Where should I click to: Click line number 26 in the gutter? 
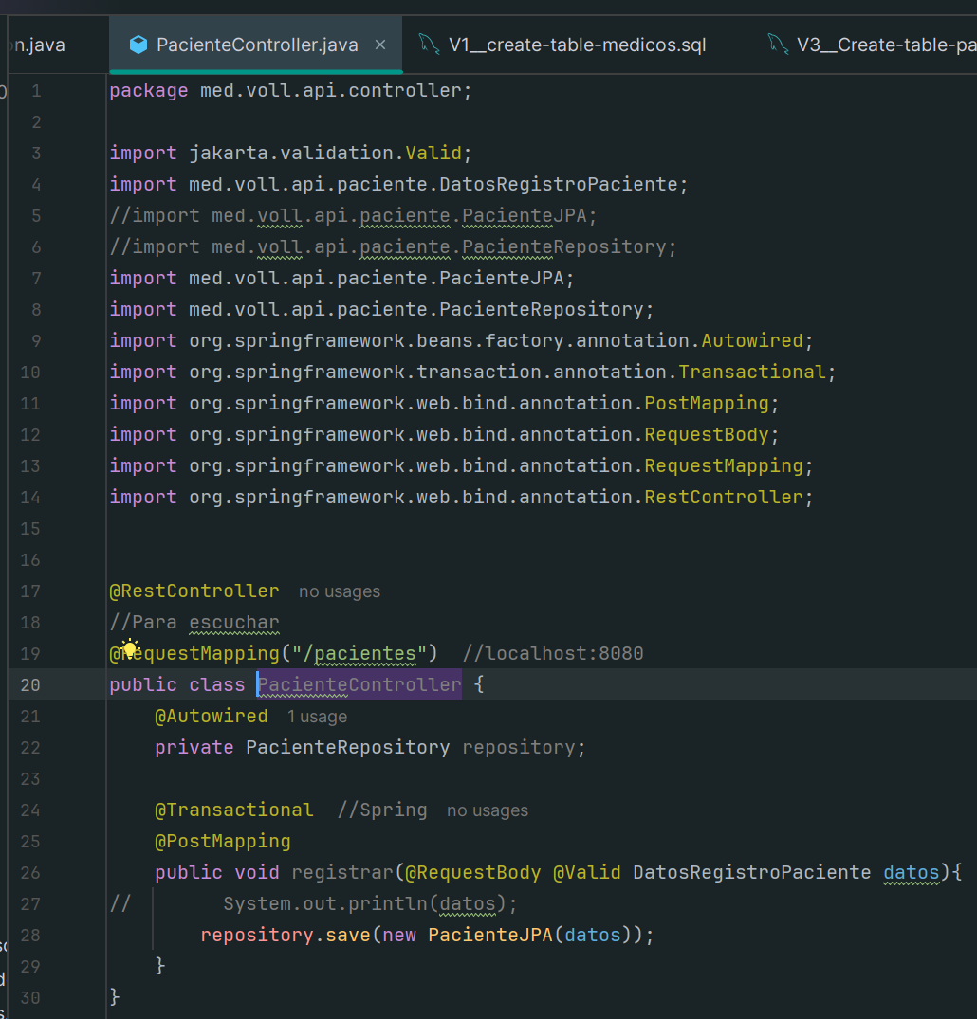(x=30, y=873)
